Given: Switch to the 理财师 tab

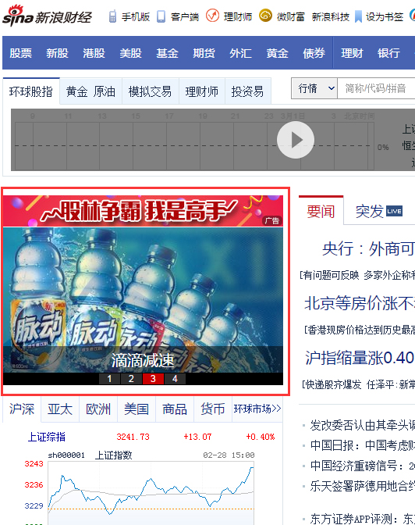Looking at the screenshot, I should coord(202,91).
